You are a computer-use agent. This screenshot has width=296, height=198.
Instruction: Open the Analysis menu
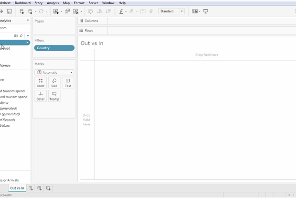[x=53, y=3]
